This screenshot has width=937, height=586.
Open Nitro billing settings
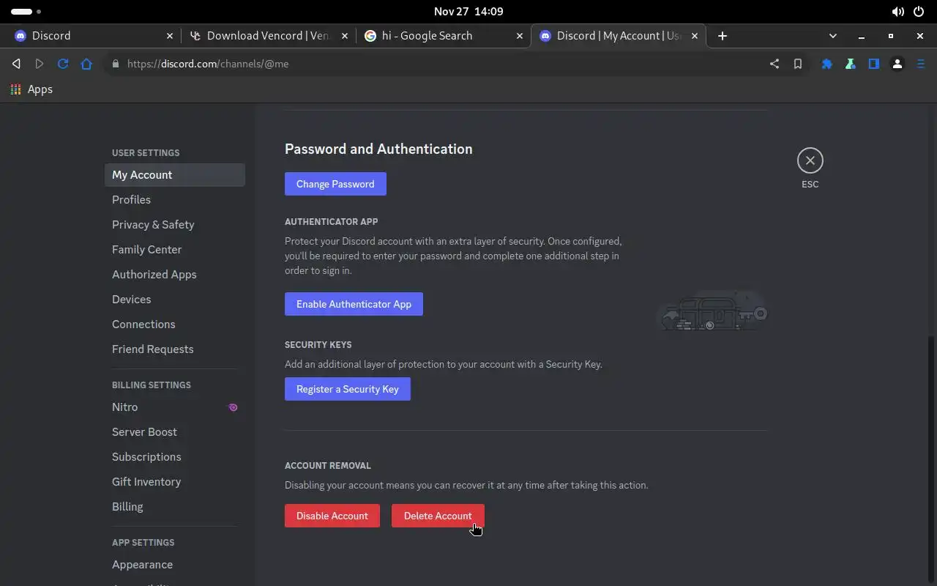tap(174, 407)
